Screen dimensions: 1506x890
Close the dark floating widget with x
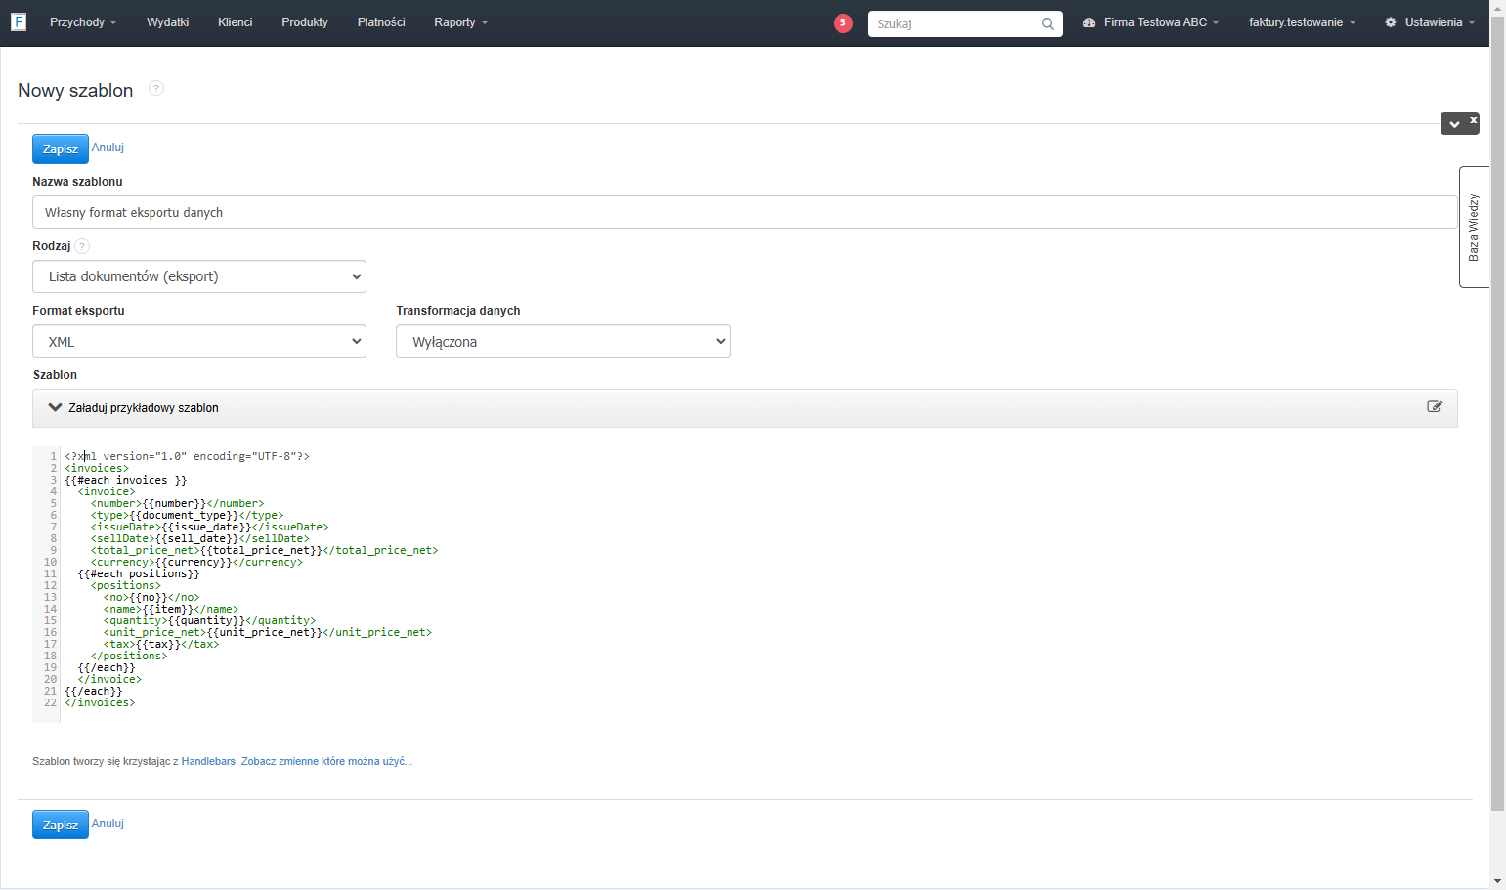(x=1473, y=120)
